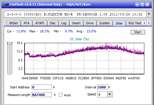
Task: Switch to the BitSet tab
Action: tap(13, 23)
